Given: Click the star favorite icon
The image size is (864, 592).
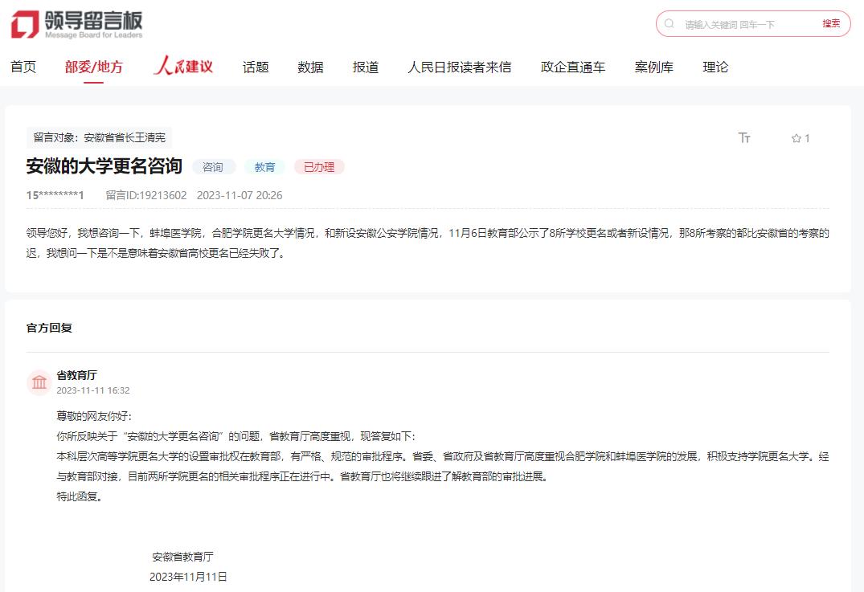Looking at the screenshot, I should [796, 138].
